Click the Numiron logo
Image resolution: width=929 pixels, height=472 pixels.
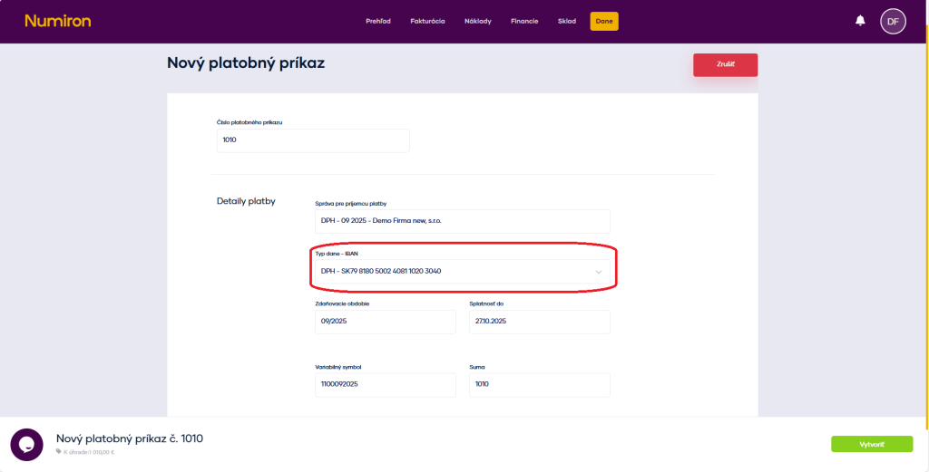tap(58, 21)
